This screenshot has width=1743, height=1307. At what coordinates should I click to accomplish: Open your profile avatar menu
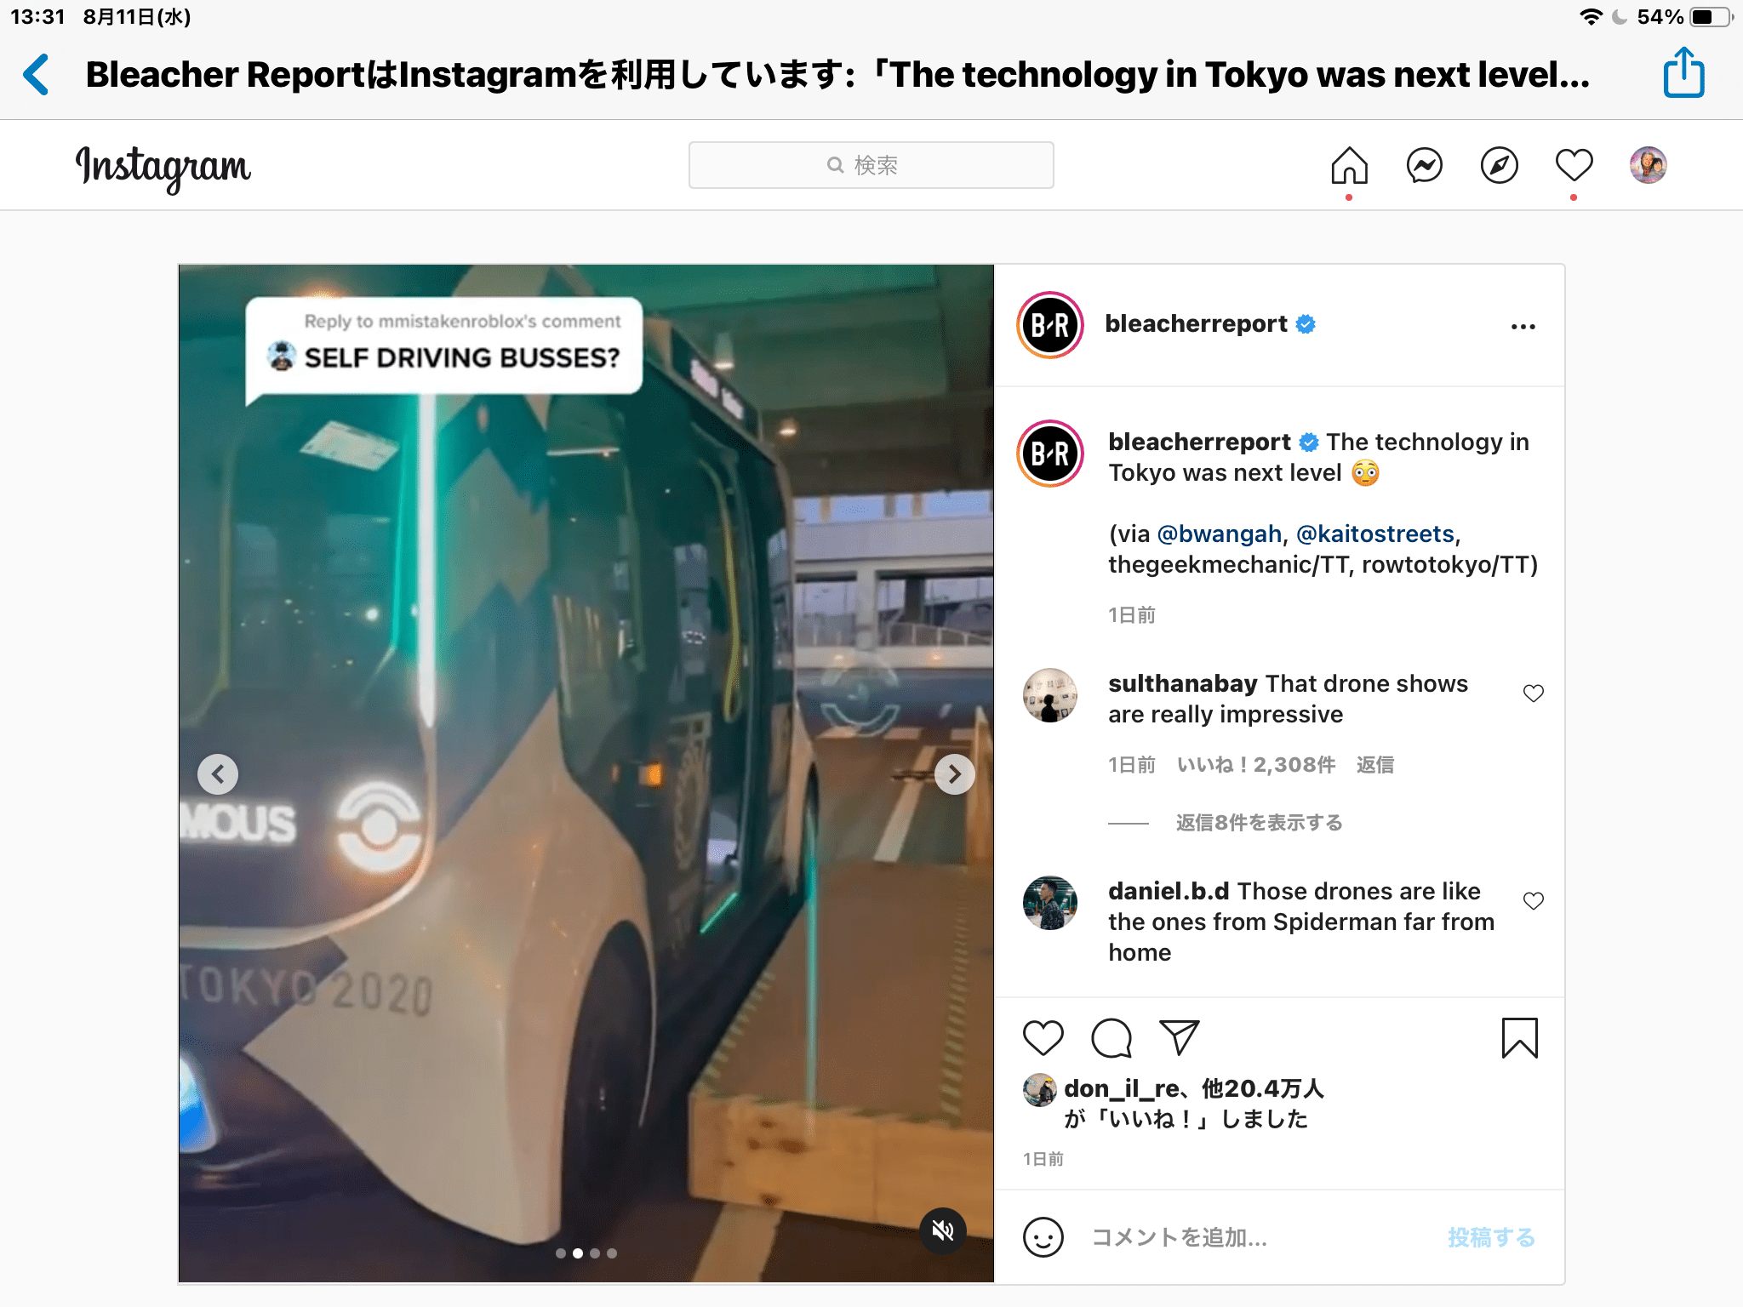coord(1649,165)
